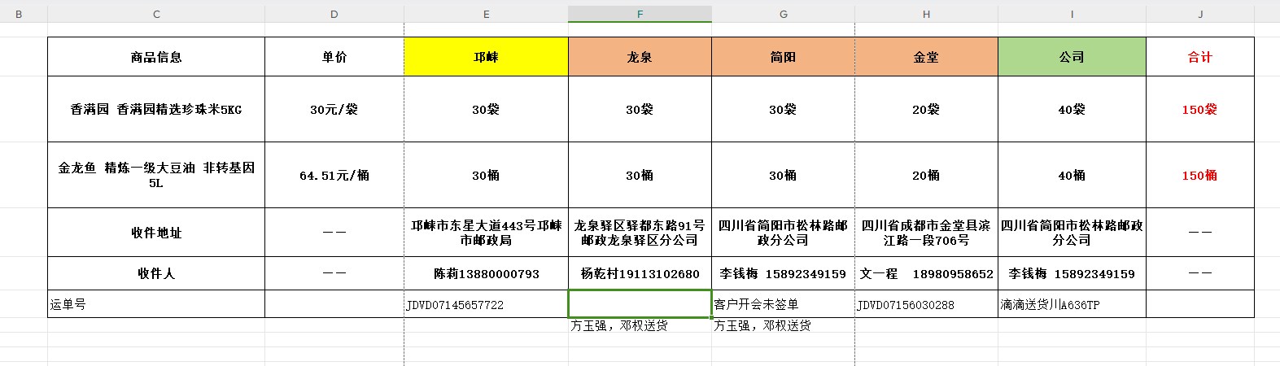Viewport: 1280px width, 366px height.
Task: Click the 单价 header cell
Action: [x=334, y=57]
